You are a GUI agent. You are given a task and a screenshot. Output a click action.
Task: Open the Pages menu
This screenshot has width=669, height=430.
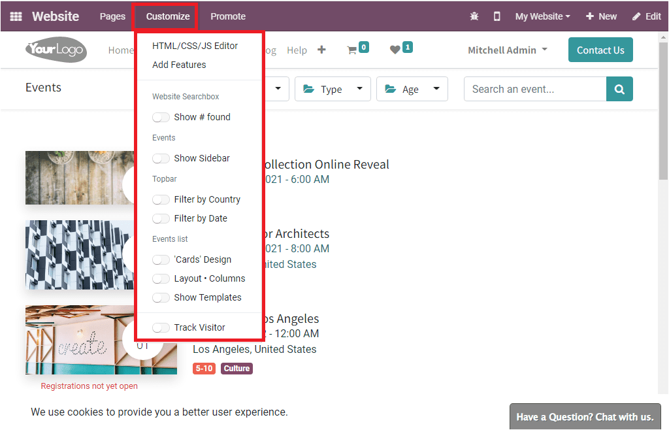tap(112, 16)
